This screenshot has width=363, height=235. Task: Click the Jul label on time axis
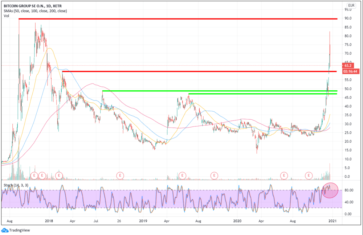[96, 221]
